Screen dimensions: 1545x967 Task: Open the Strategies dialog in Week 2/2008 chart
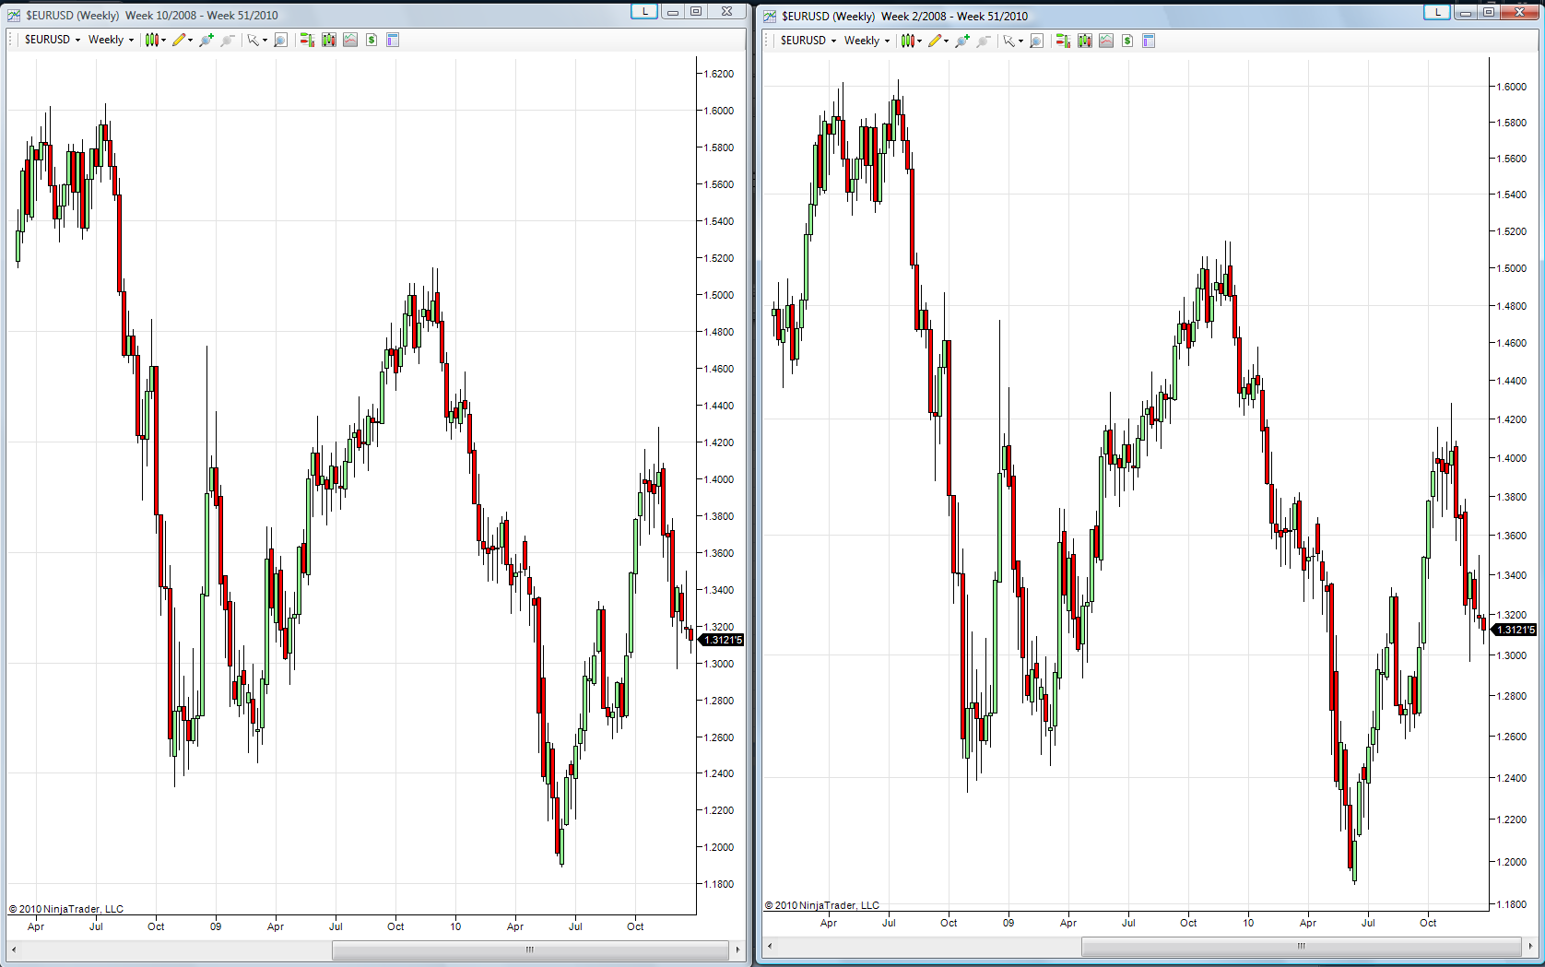click(1127, 41)
